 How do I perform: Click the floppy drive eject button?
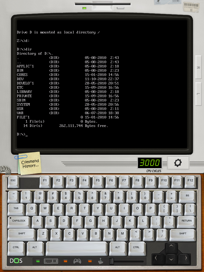[120, 8]
